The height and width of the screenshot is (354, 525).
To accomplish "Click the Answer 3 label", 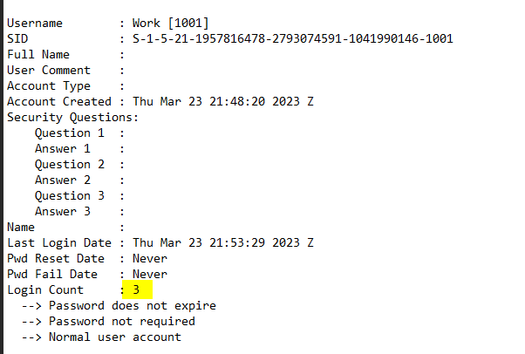I will 62,211.
